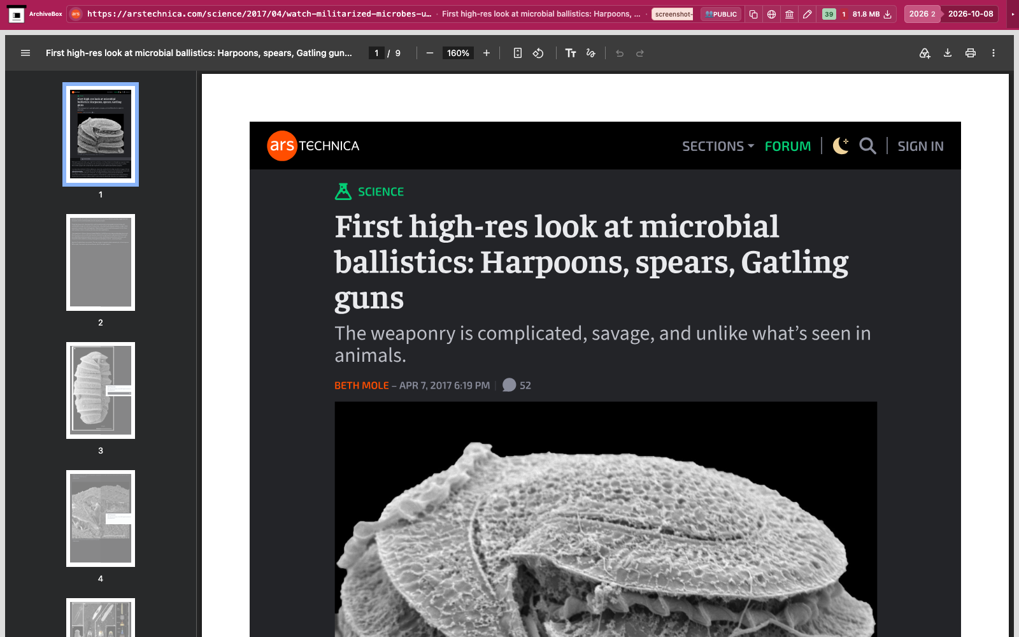Select page 1 thumbnail

[101, 134]
